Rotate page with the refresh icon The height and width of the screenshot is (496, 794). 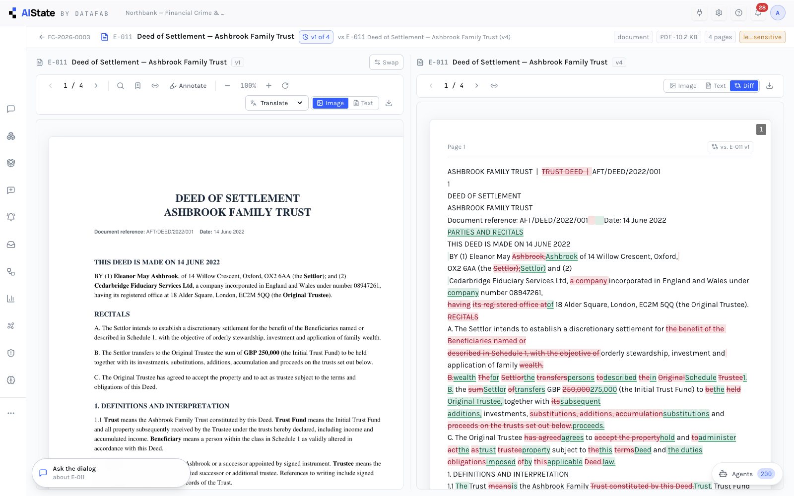pyautogui.click(x=285, y=86)
